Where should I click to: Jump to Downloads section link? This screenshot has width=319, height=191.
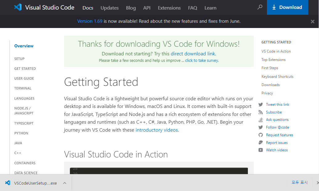[x=271, y=85]
